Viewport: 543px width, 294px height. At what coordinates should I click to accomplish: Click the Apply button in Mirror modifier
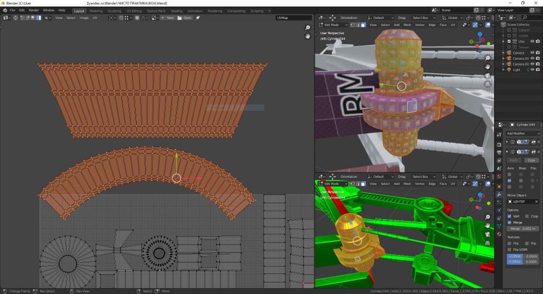514,160
